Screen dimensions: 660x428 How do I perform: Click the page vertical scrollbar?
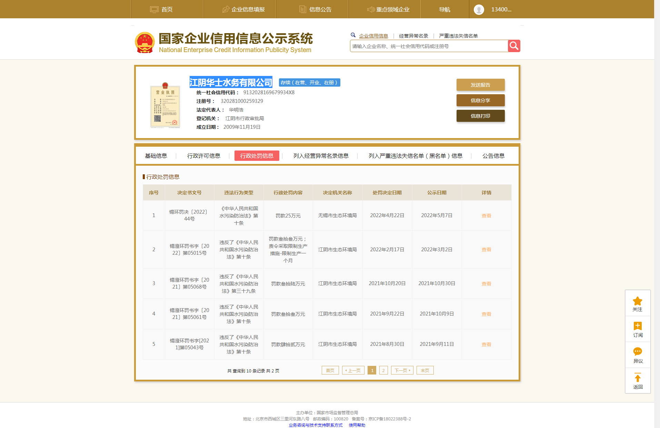pyautogui.click(x=657, y=214)
